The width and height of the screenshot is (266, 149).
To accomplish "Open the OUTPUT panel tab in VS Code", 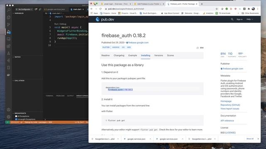I will tap(70, 96).
